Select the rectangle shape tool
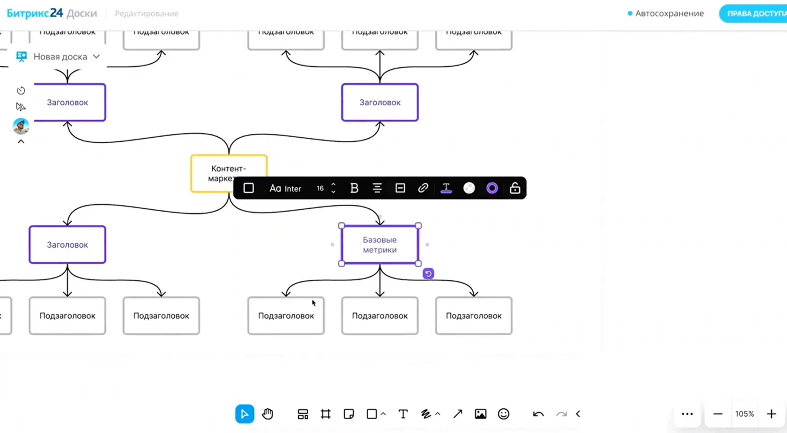This screenshot has width=787, height=433. click(x=371, y=414)
